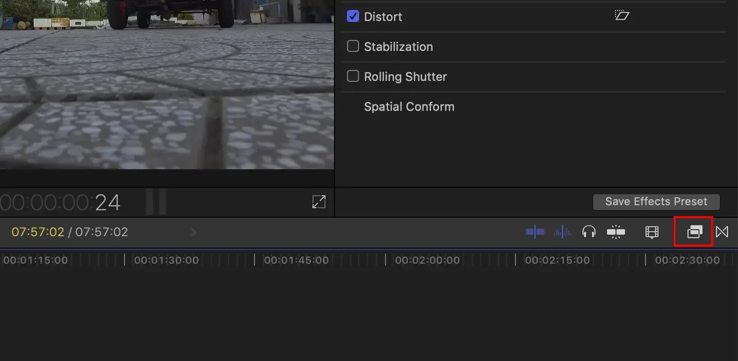The height and width of the screenshot is (361, 738).
Task: Uncheck the Distort checkbox
Action: pyautogui.click(x=353, y=16)
